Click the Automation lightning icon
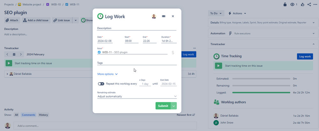 tap(230, 33)
